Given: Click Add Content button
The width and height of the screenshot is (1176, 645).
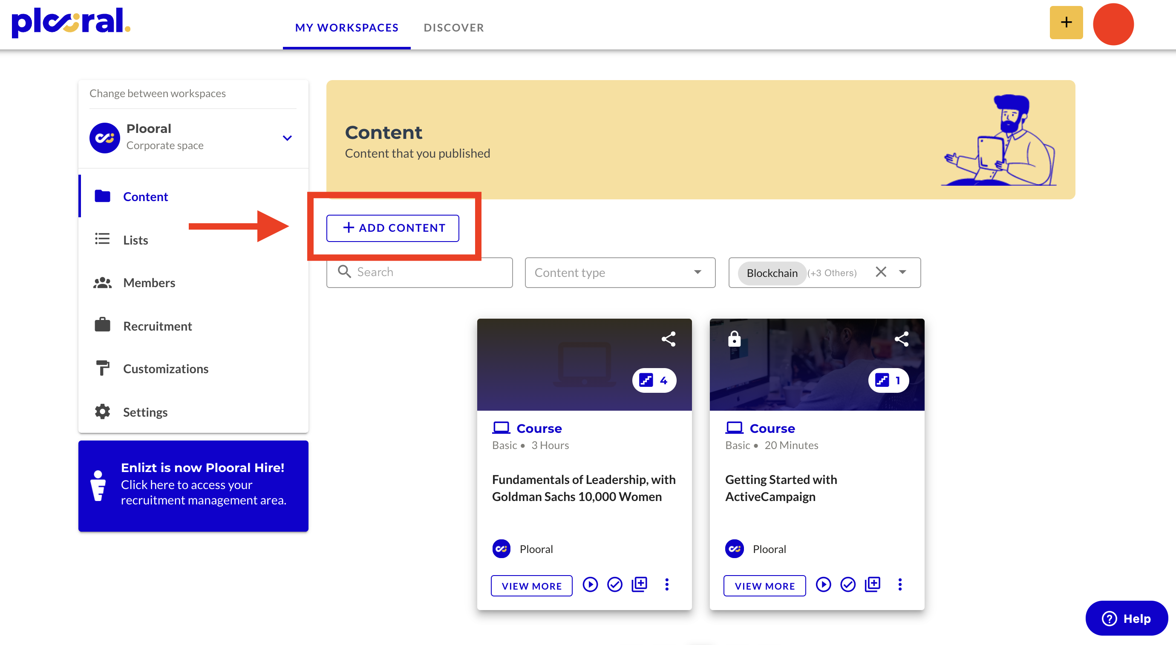Looking at the screenshot, I should [392, 228].
